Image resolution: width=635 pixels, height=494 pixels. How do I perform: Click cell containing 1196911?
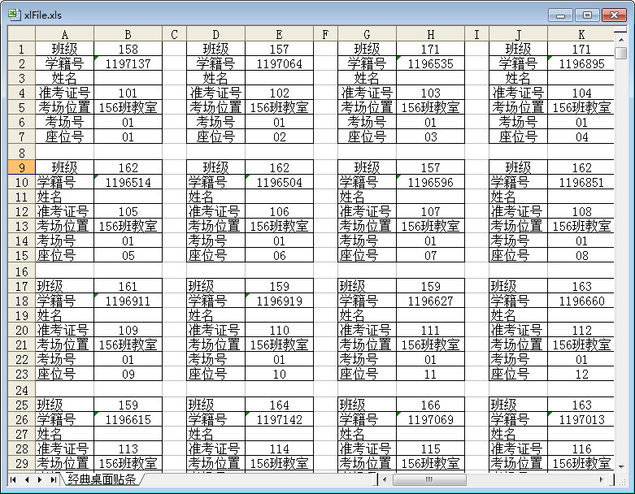pyautogui.click(x=128, y=301)
